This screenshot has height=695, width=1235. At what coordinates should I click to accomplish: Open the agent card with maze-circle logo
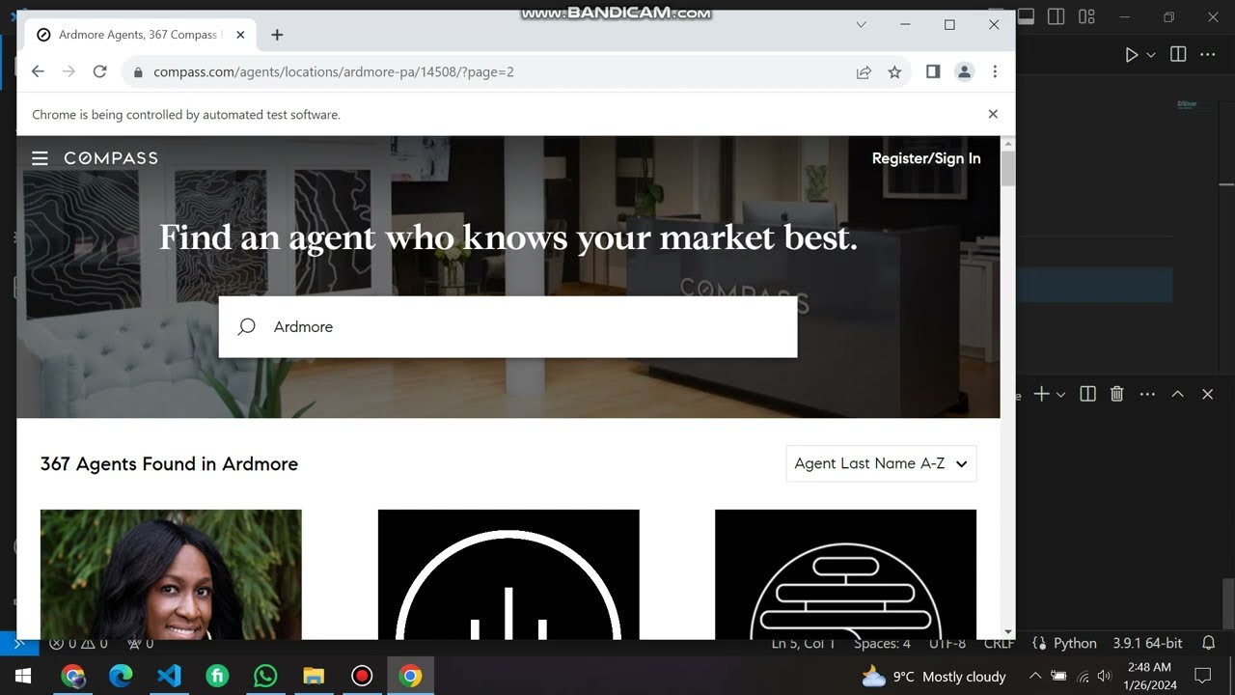tap(845, 574)
